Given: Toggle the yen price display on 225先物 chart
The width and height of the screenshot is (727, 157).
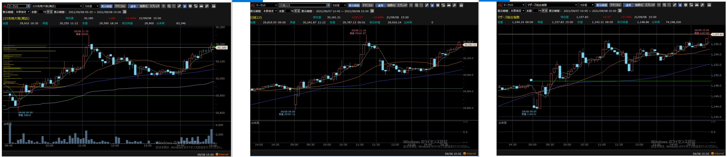Looking at the screenshot, I should [x=185, y=6].
